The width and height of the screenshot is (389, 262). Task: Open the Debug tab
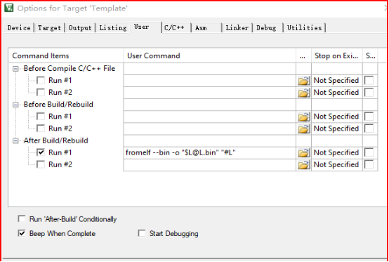[268, 28]
